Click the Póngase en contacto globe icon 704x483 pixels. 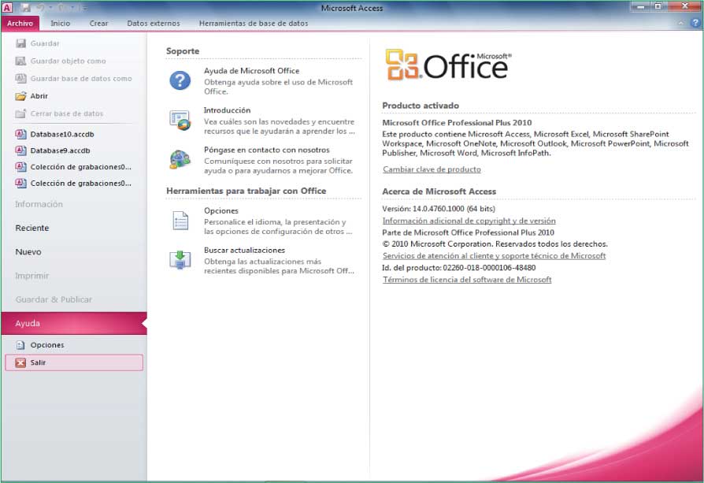(x=180, y=159)
